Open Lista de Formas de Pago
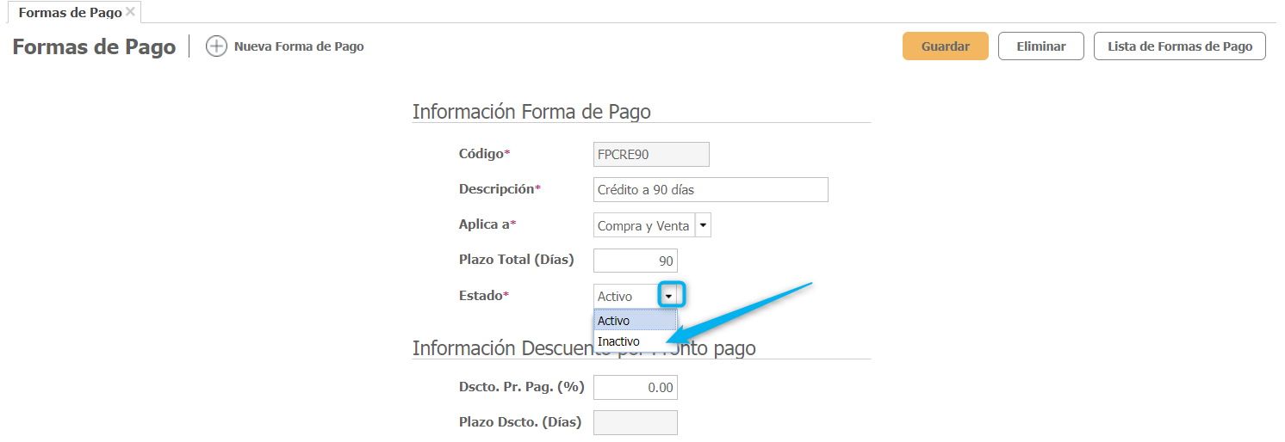 [1179, 46]
